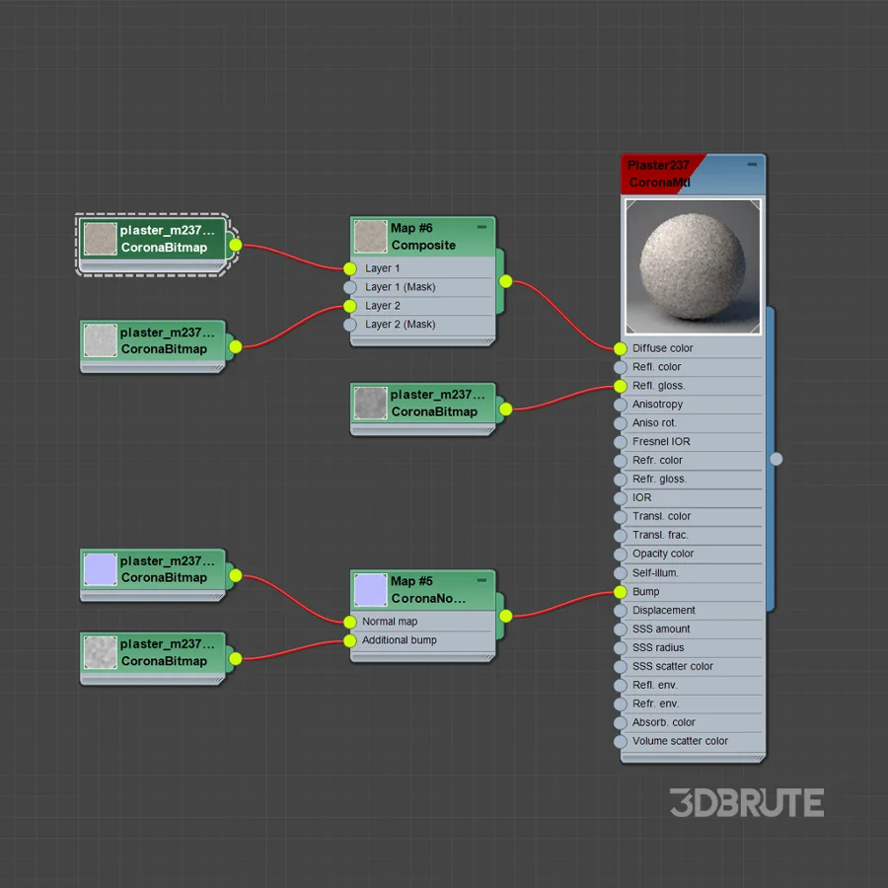Image resolution: width=888 pixels, height=888 pixels.
Task: Click the Volume scatter color input socket
Action: (x=621, y=741)
